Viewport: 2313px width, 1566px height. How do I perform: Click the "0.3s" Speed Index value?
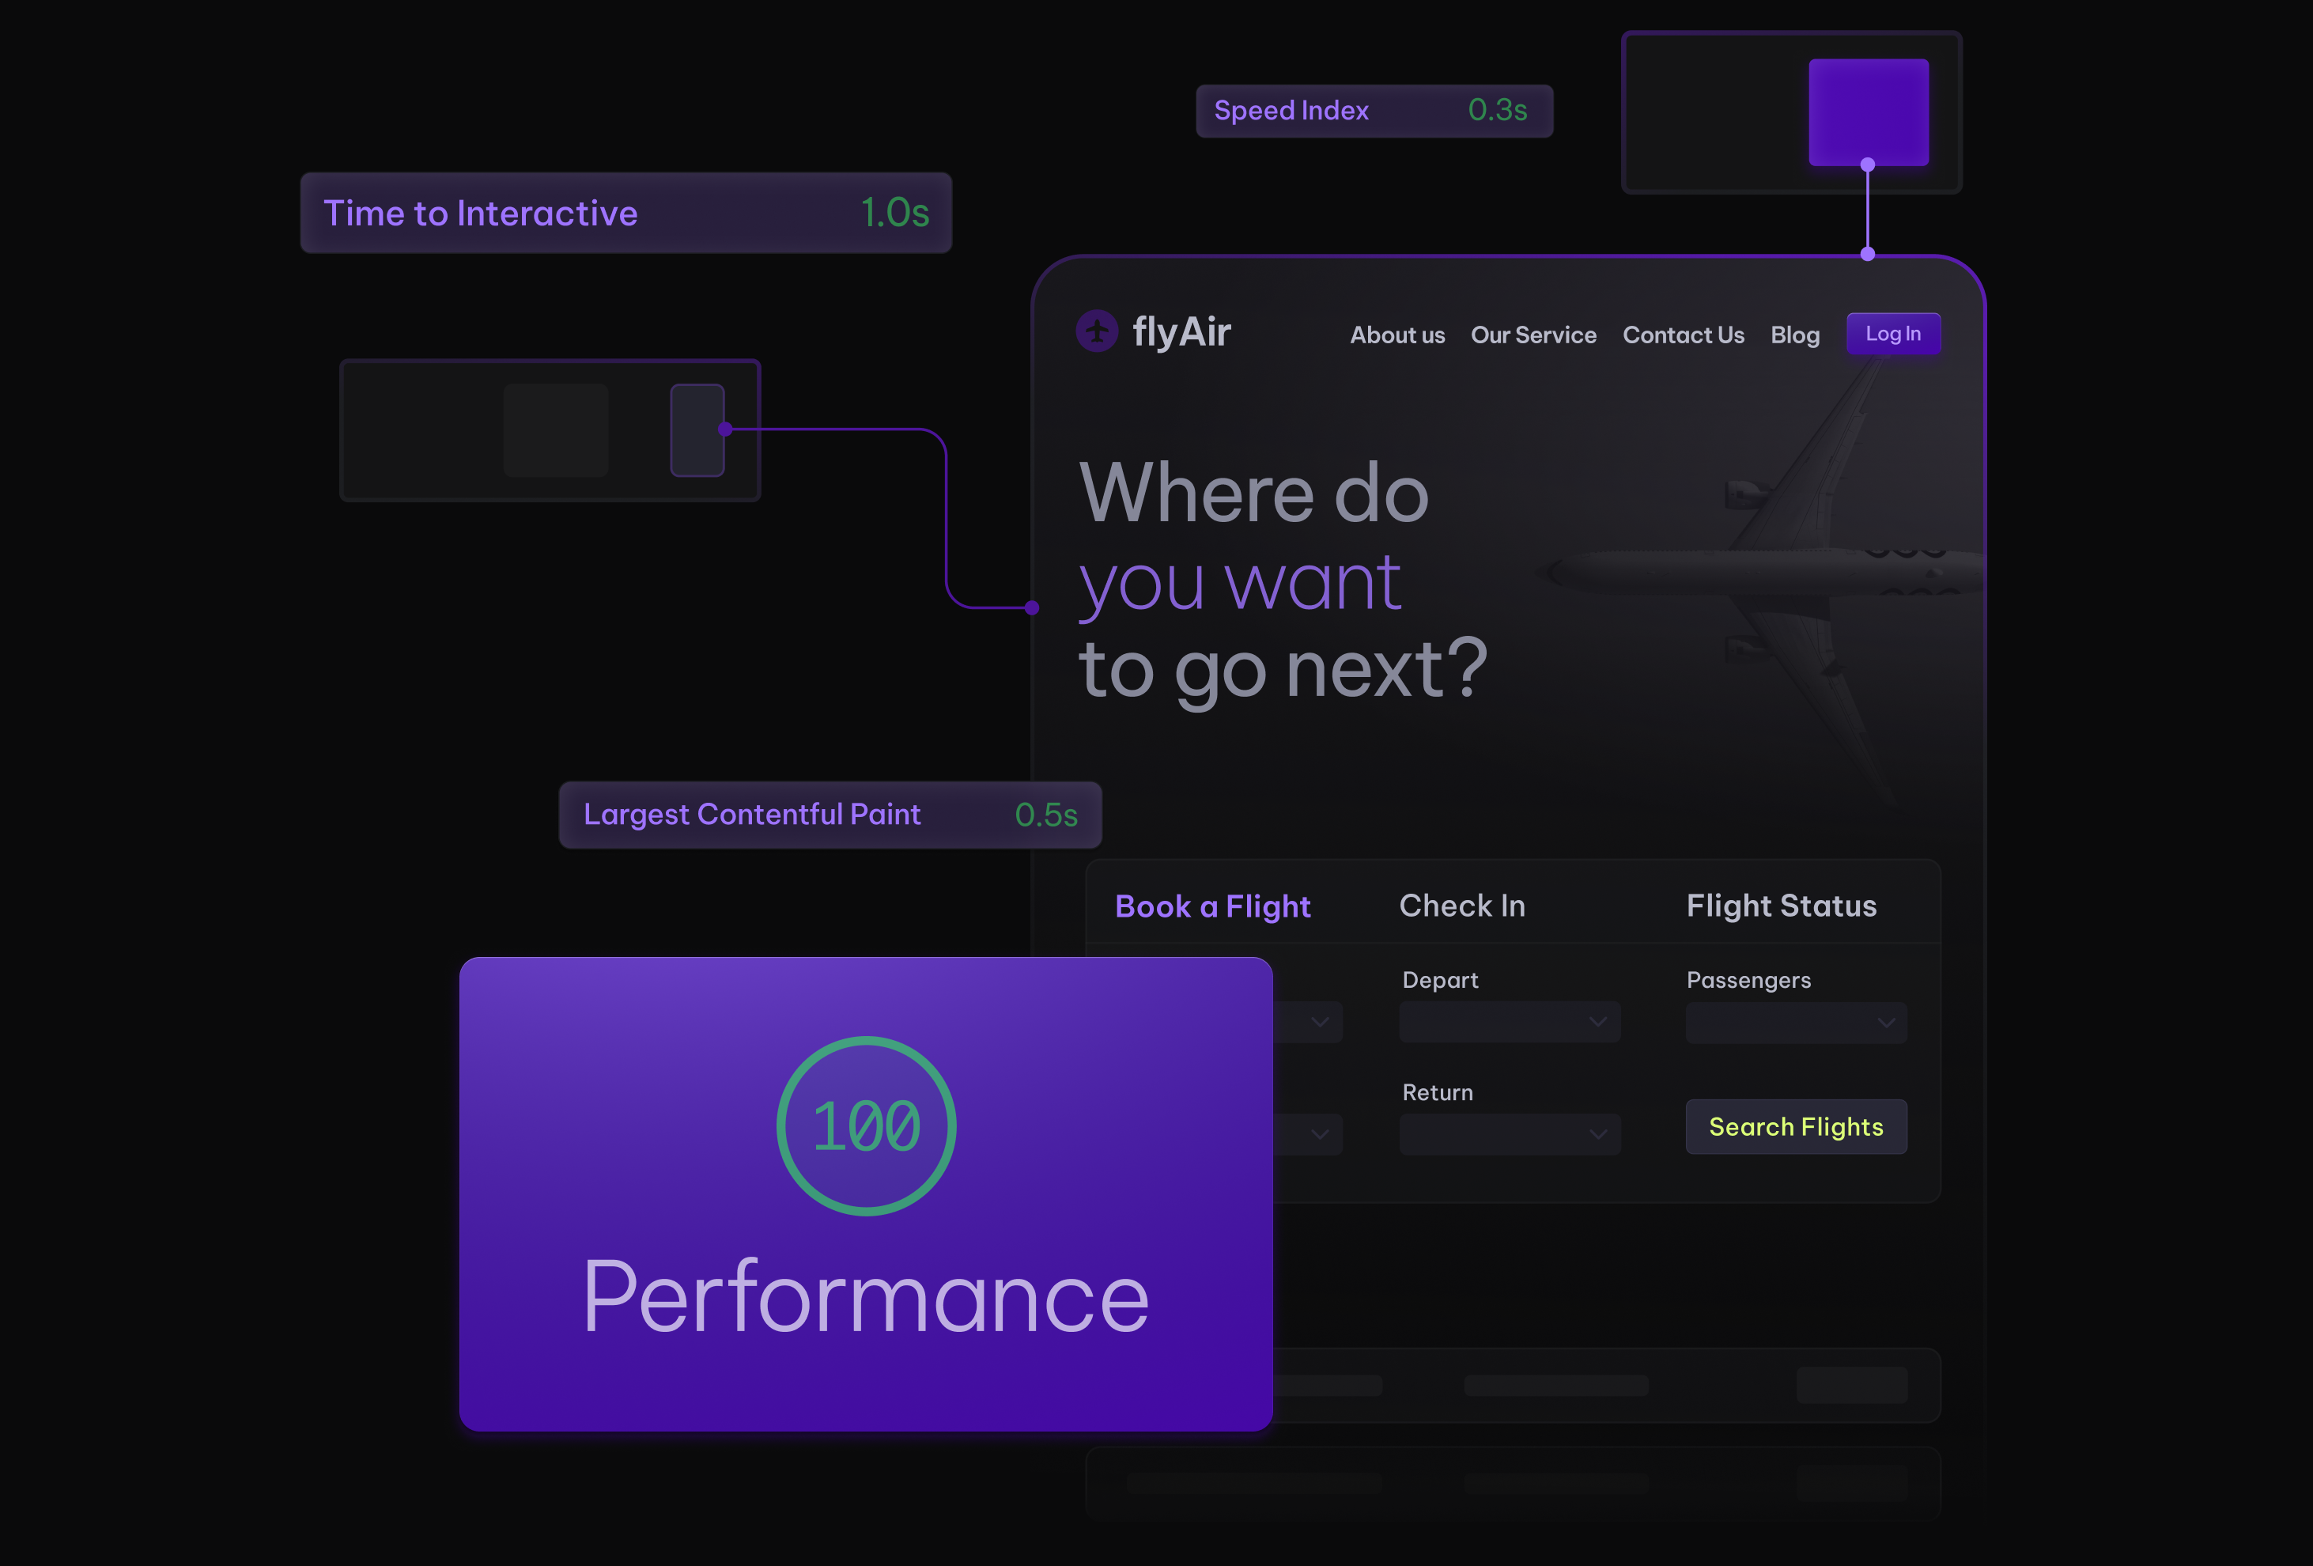click(1498, 111)
